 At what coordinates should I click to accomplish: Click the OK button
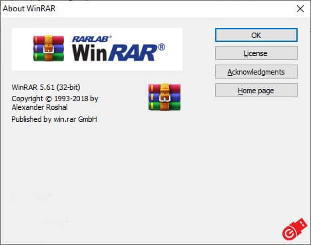[256, 35]
